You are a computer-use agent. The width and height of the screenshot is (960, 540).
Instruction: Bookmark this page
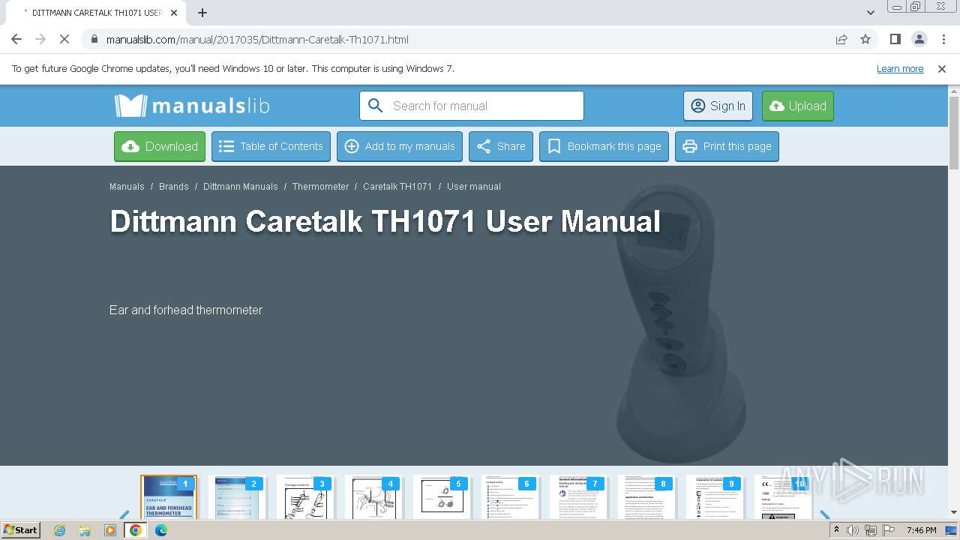coord(604,146)
